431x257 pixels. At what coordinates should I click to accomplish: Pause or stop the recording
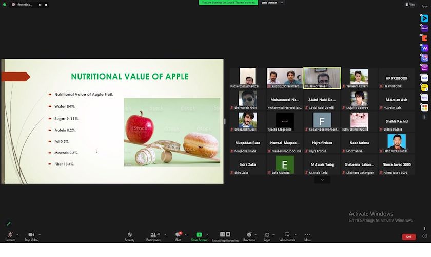[225, 235]
